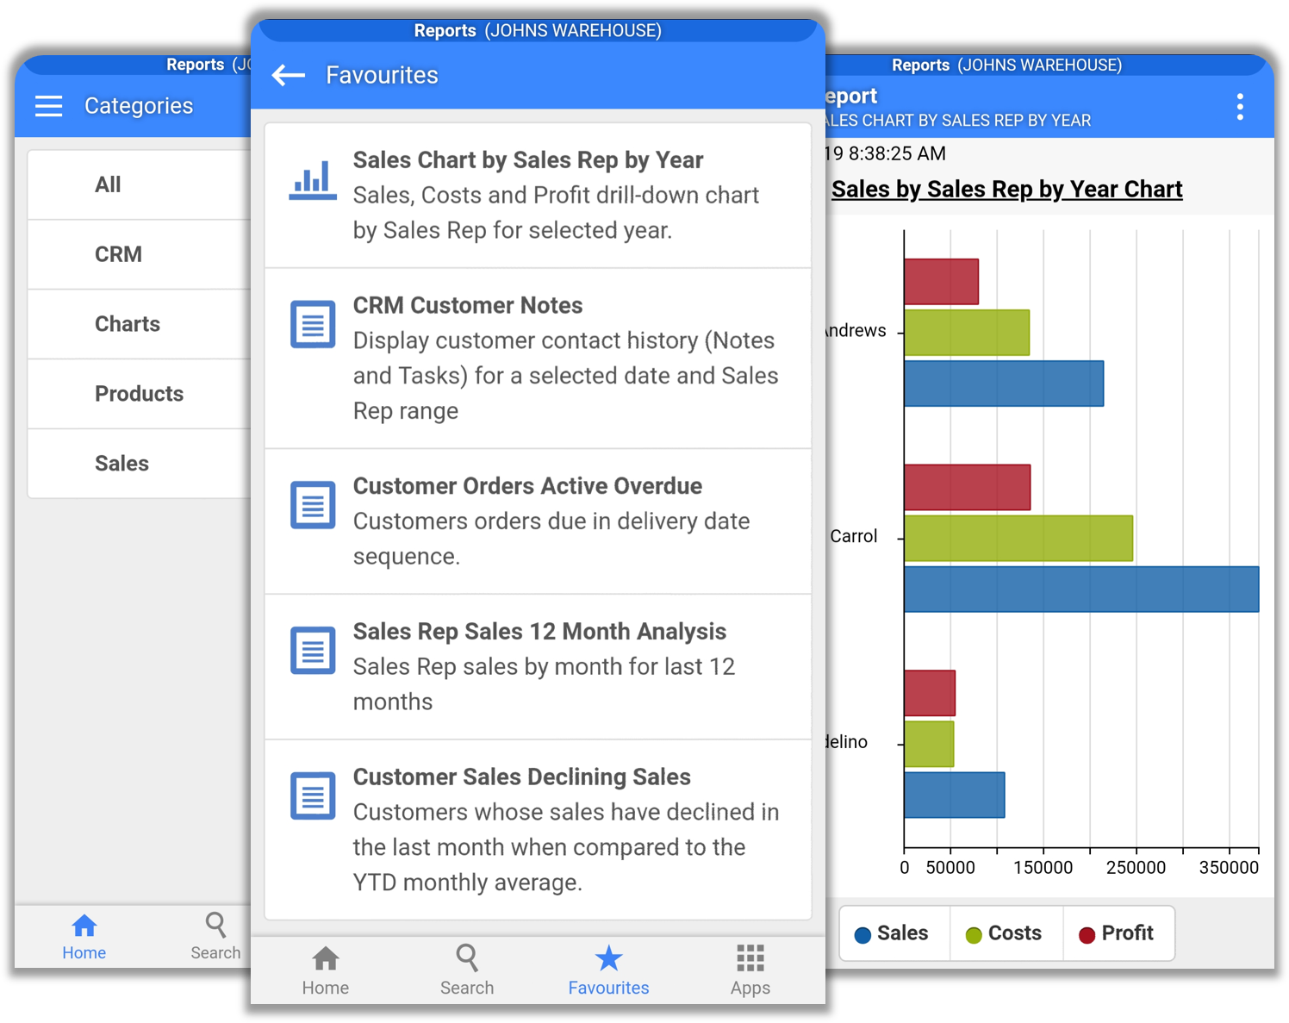Open the CRM Customer Notes report
The height and width of the screenshot is (1023, 1289).
538,359
